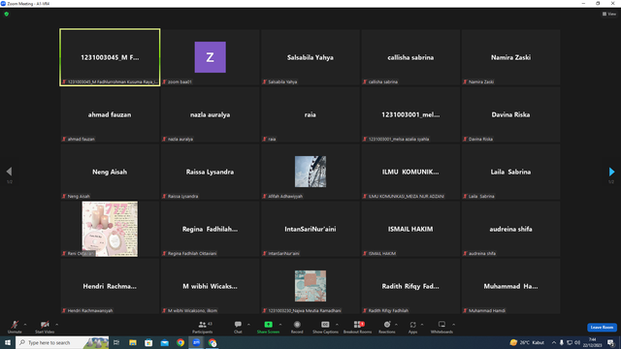Select the Davina Riska participant tile

tap(510, 114)
